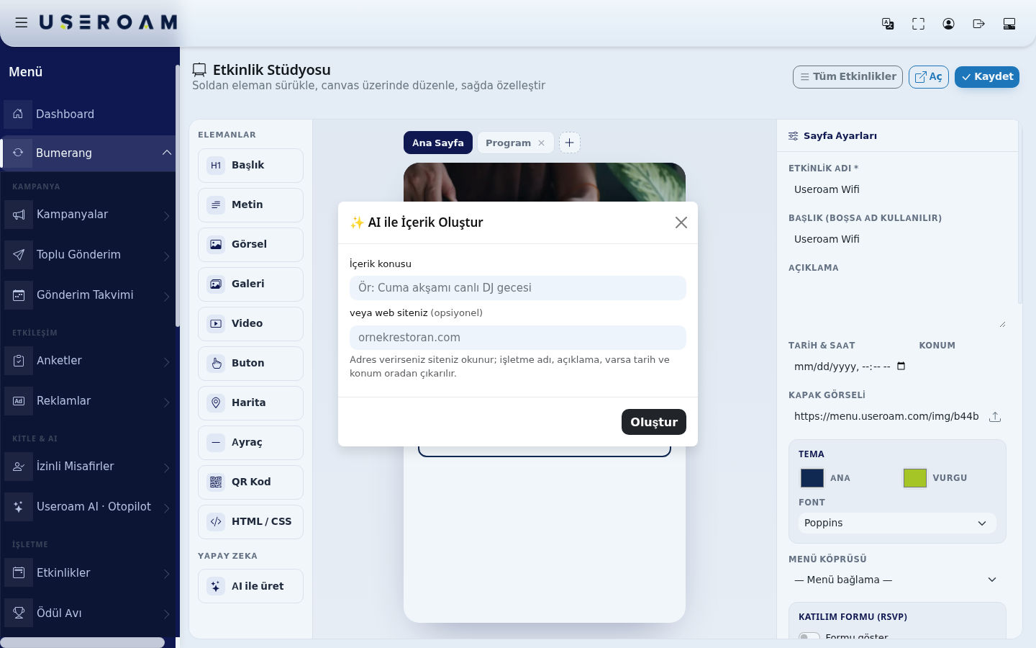Click the translate language icon
The image size is (1036, 648).
(x=888, y=24)
